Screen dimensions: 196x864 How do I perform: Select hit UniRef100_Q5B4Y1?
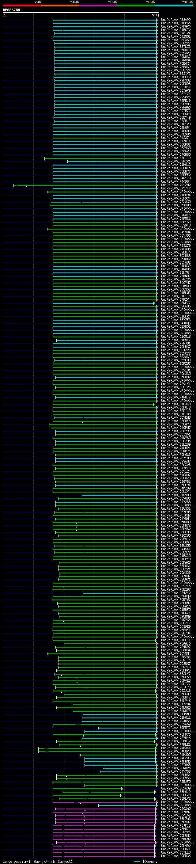tap(176, 630)
